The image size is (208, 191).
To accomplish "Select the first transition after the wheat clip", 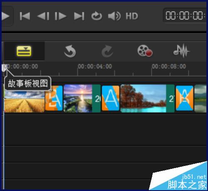I will pos(54,98).
